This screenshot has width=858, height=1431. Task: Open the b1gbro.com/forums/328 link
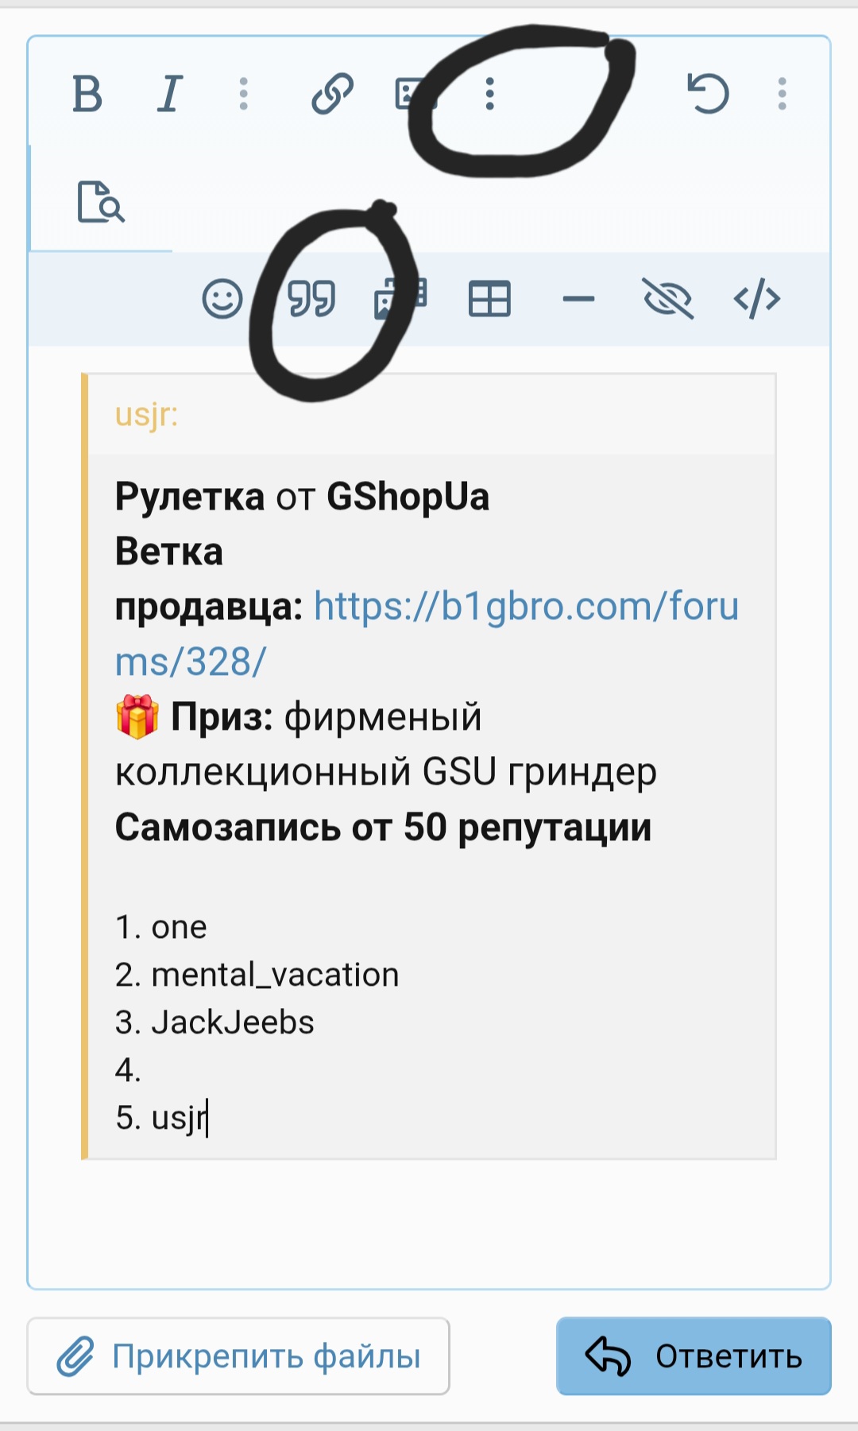click(427, 634)
